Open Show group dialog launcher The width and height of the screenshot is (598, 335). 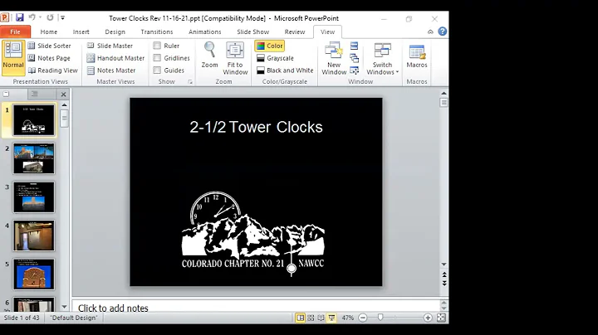click(190, 81)
